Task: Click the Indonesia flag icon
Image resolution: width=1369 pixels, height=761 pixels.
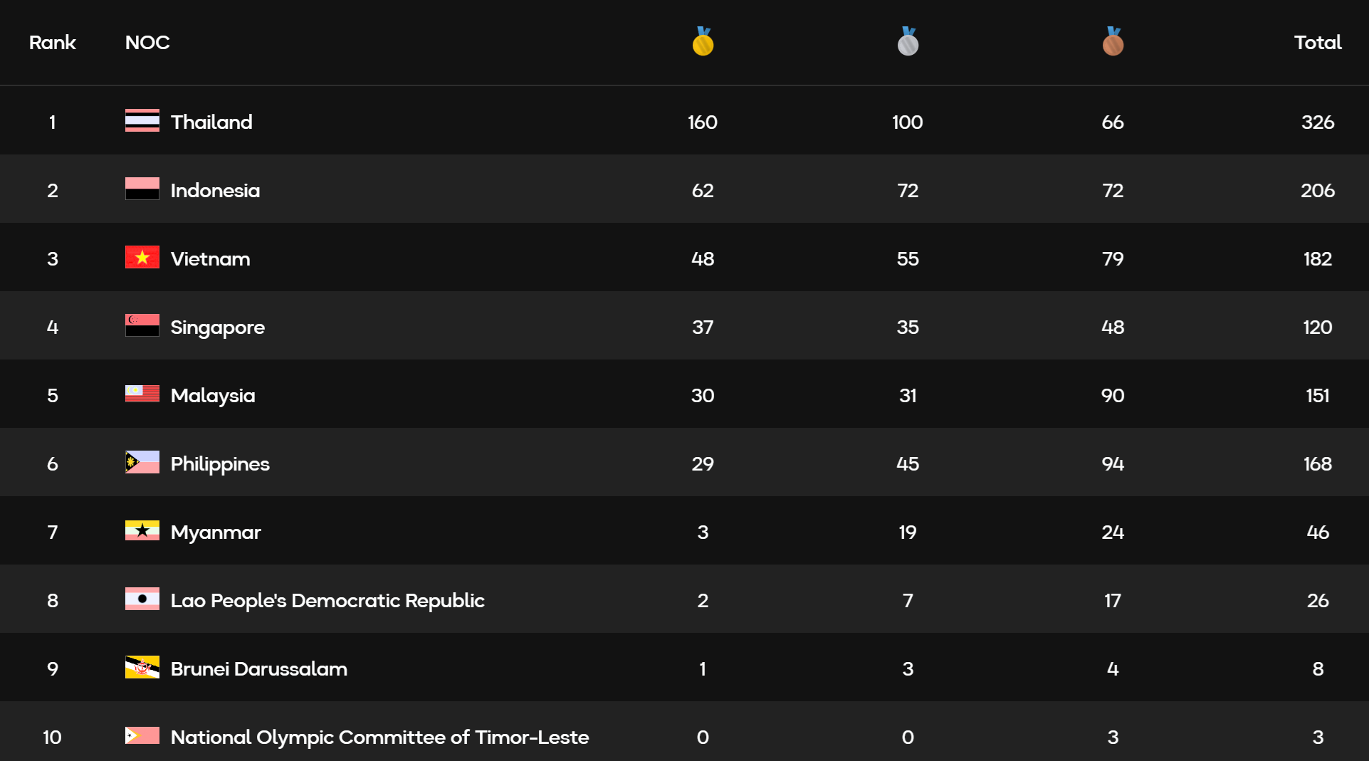Action: [x=142, y=189]
